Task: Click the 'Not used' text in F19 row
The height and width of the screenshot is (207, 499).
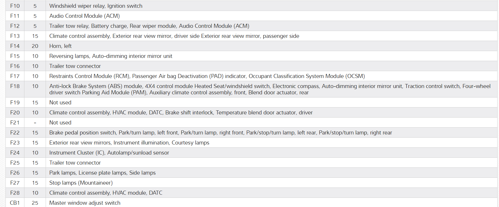Action: click(60, 103)
